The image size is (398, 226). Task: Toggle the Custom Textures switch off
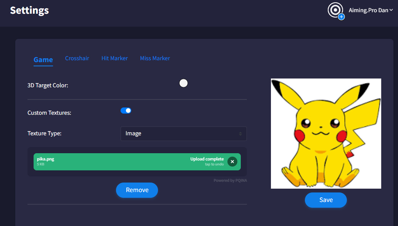point(126,111)
